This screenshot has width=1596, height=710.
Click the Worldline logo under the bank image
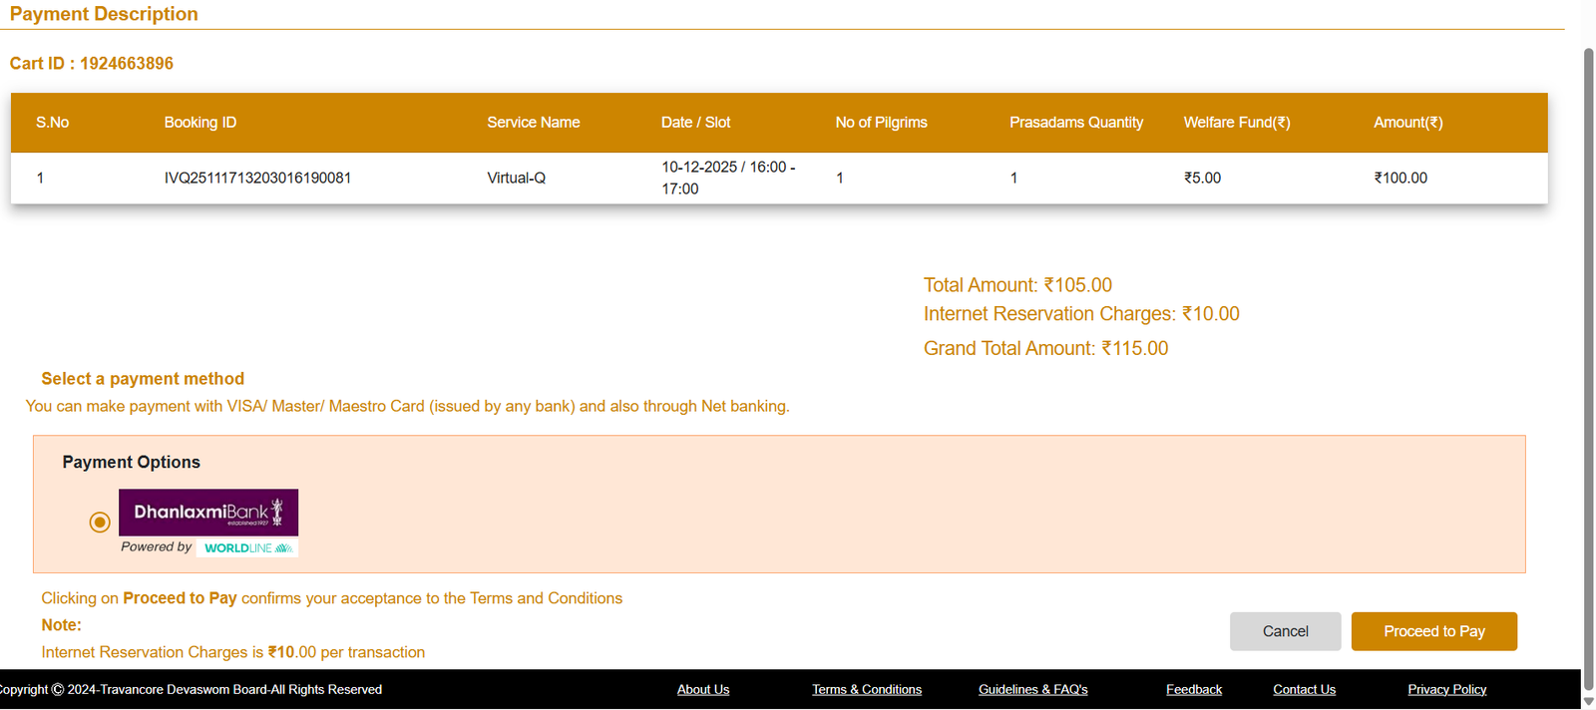[247, 547]
